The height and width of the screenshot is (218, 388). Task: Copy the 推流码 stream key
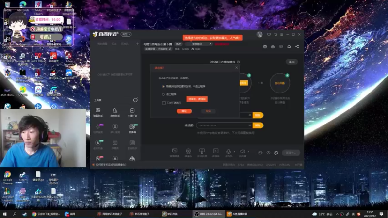[258, 125]
